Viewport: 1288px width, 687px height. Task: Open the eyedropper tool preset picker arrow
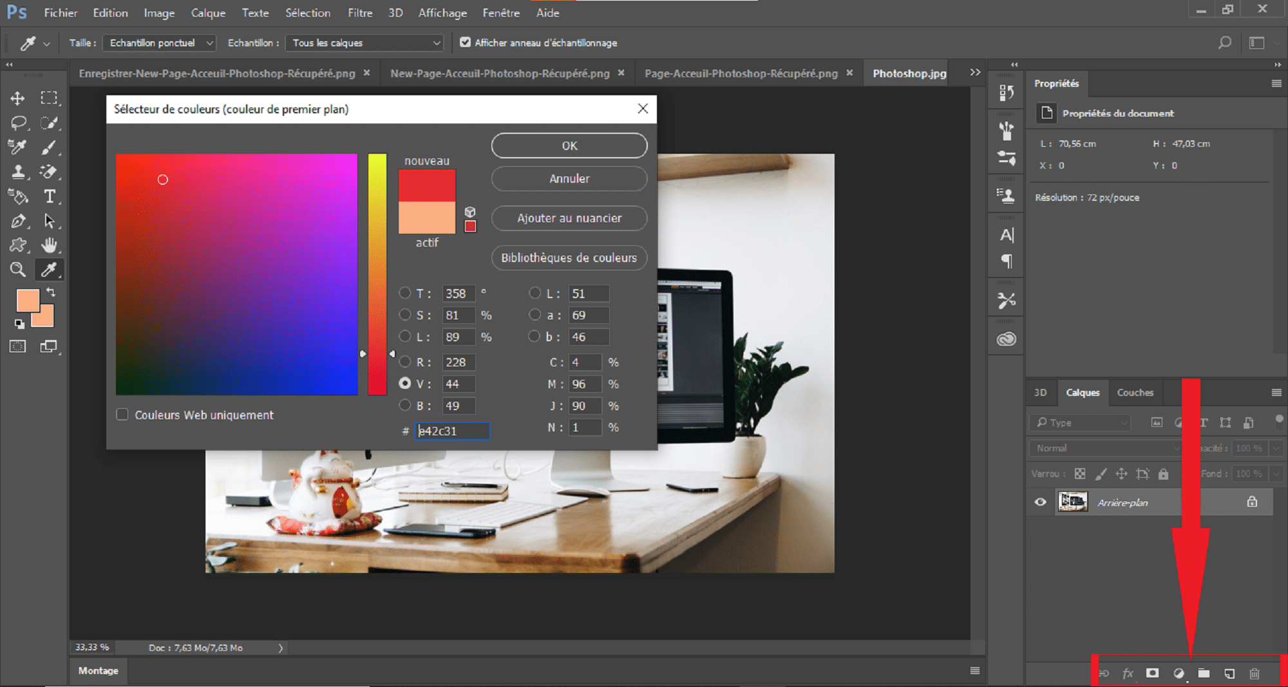[46, 44]
